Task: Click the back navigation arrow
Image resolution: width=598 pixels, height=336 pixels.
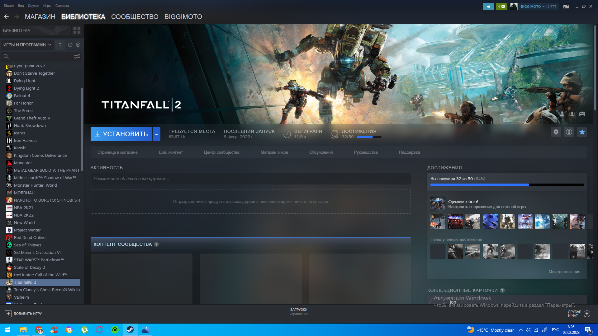Action: (x=6, y=16)
